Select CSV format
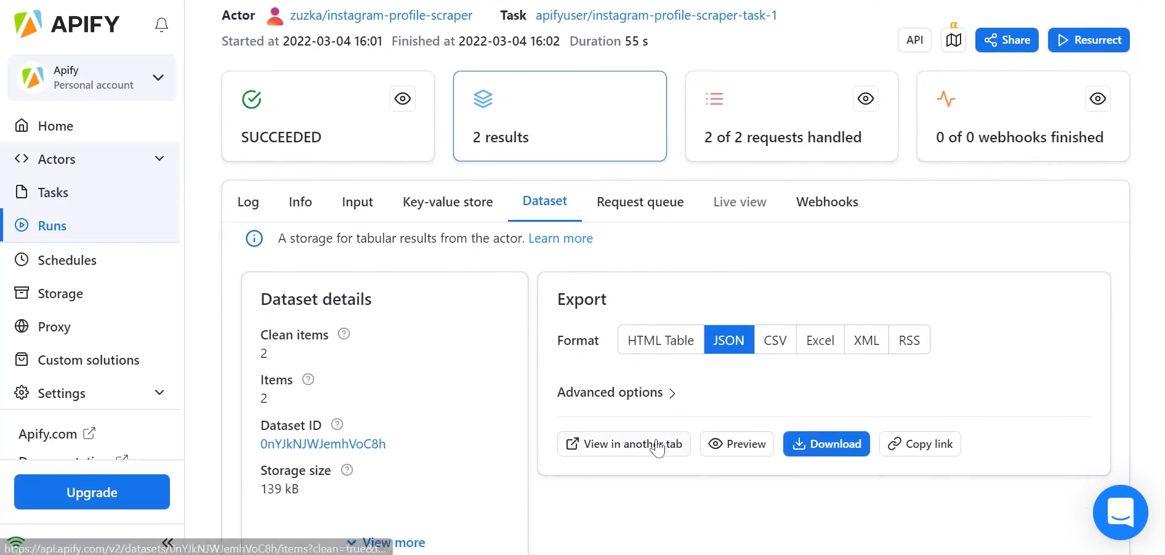Image resolution: width=1165 pixels, height=555 pixels. pyautogui.click(x=775, y=340)
